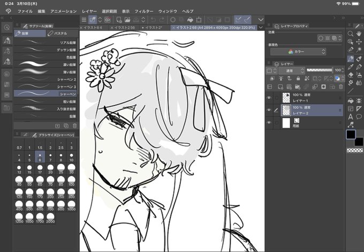Select the black main color swatch
The image size is (364, 252).
coord(351,135)
